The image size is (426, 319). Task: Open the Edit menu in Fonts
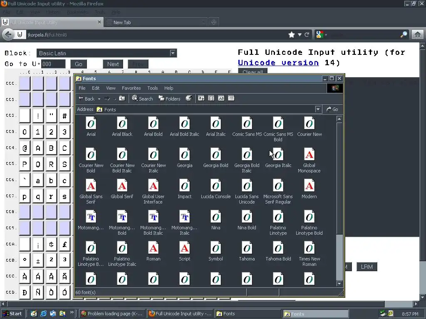pyautogui.click(x=96, y=88)
